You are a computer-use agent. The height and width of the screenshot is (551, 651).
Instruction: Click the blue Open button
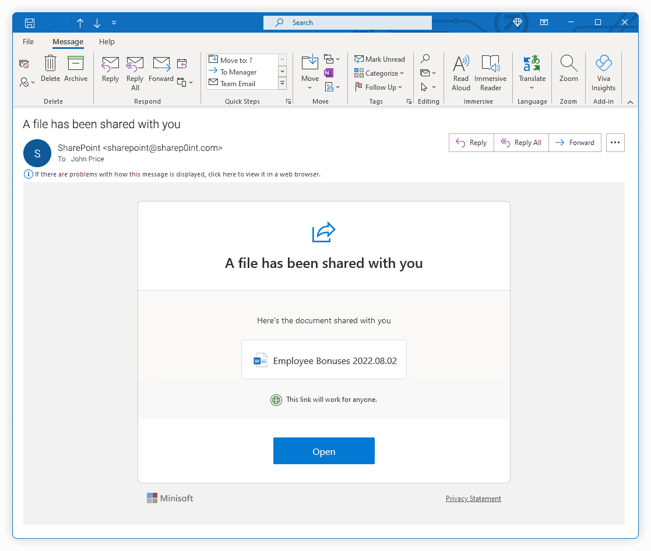[x=323, y=451]
